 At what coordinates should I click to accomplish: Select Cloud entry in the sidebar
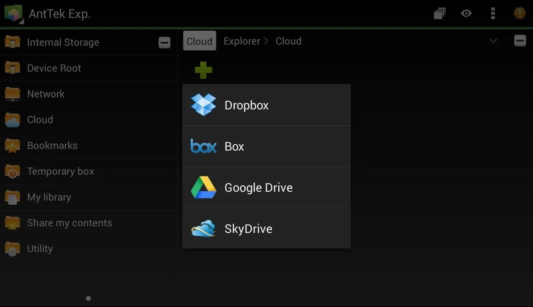pos(89,120)
